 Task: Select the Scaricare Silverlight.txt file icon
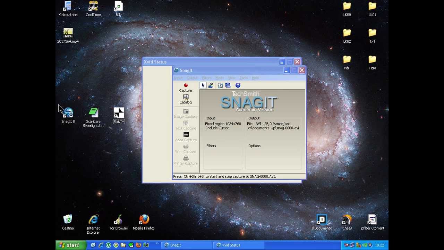point(93,118)
